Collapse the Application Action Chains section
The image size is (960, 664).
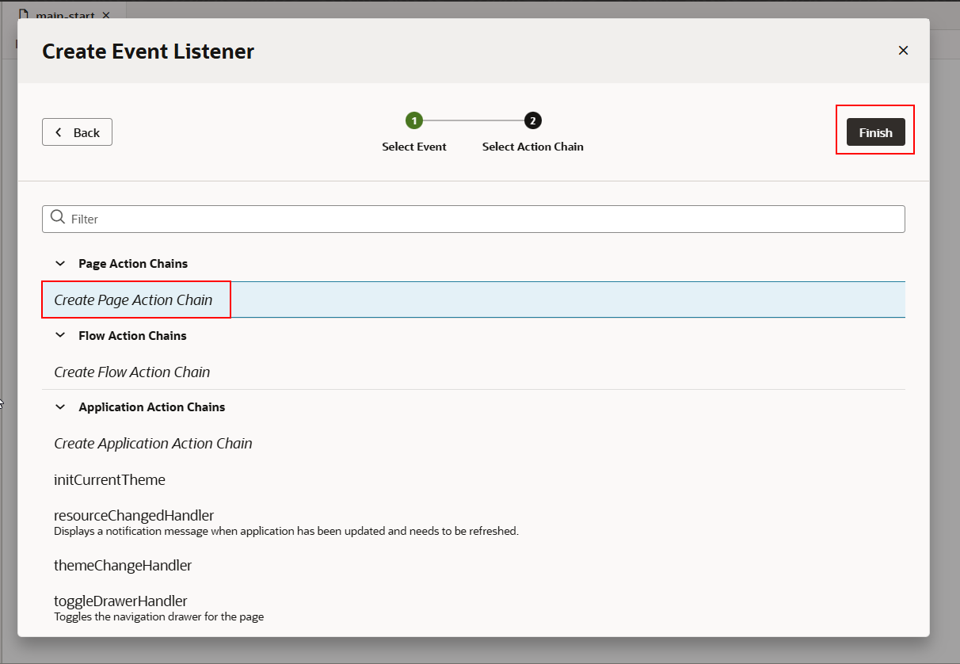[60, 407]
